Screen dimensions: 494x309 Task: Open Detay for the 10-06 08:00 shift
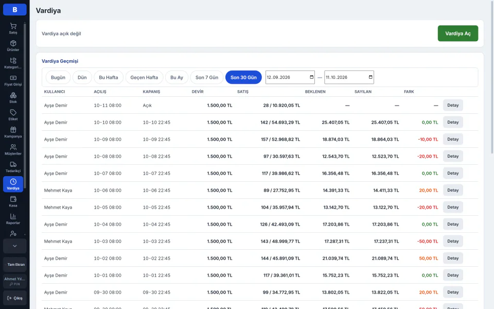tap(453, 190)
